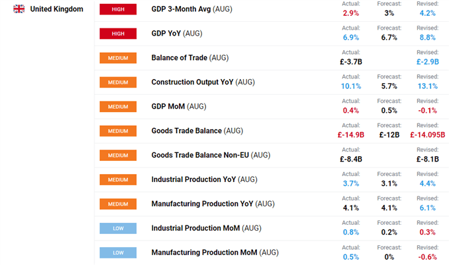Click the 13.1% revised Construction Output value
Viewport: 449px width, 265px height.
click(427, 86)
